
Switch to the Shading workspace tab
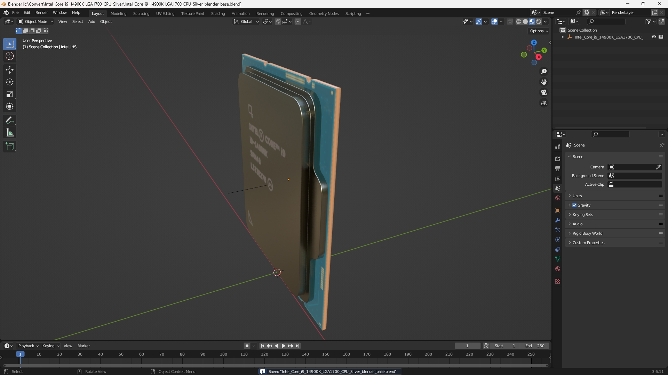(218, 14)
